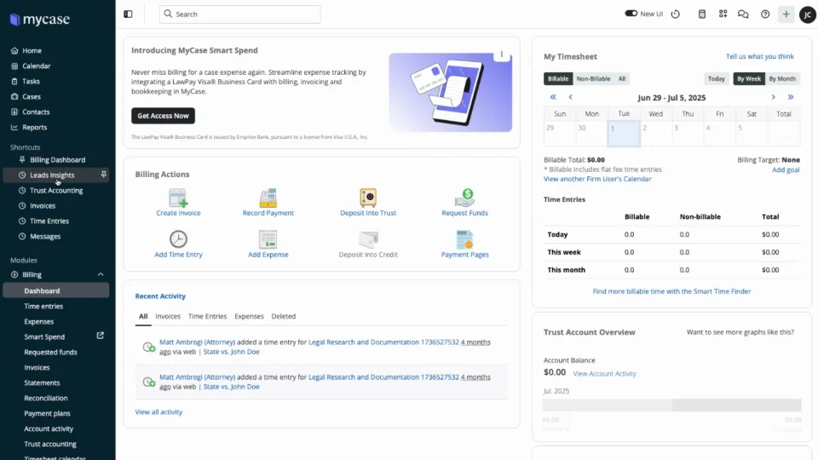The width and height of the screenshot is (818, 460).
Task: Switch timesheet to By Week view
Action: coord(749,78)
